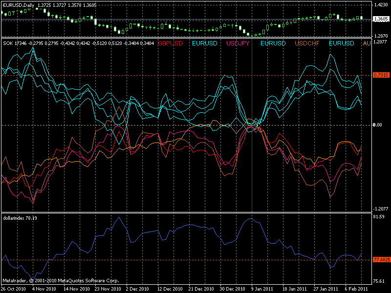
Task: Click the red GBPUSD legend label
Action: coord(170,43)
